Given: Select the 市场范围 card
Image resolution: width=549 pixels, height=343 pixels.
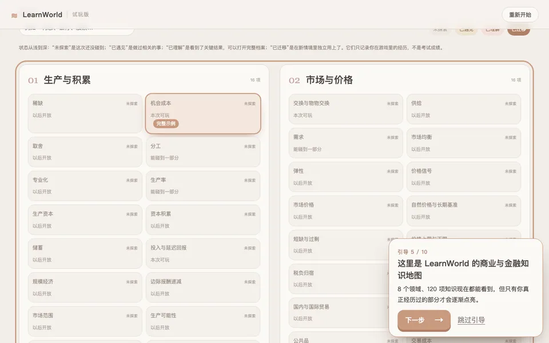Looking at the screenshot, I should coord(85,321).
